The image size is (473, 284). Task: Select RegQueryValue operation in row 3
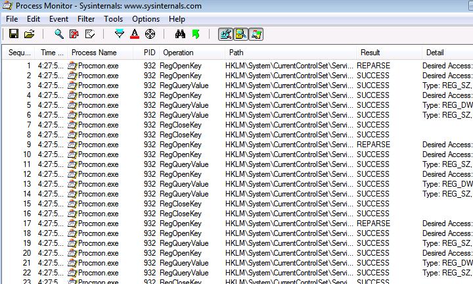(x=185, y=85)
